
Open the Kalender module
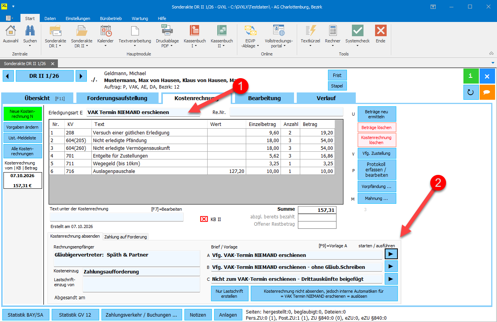[105, 36]
